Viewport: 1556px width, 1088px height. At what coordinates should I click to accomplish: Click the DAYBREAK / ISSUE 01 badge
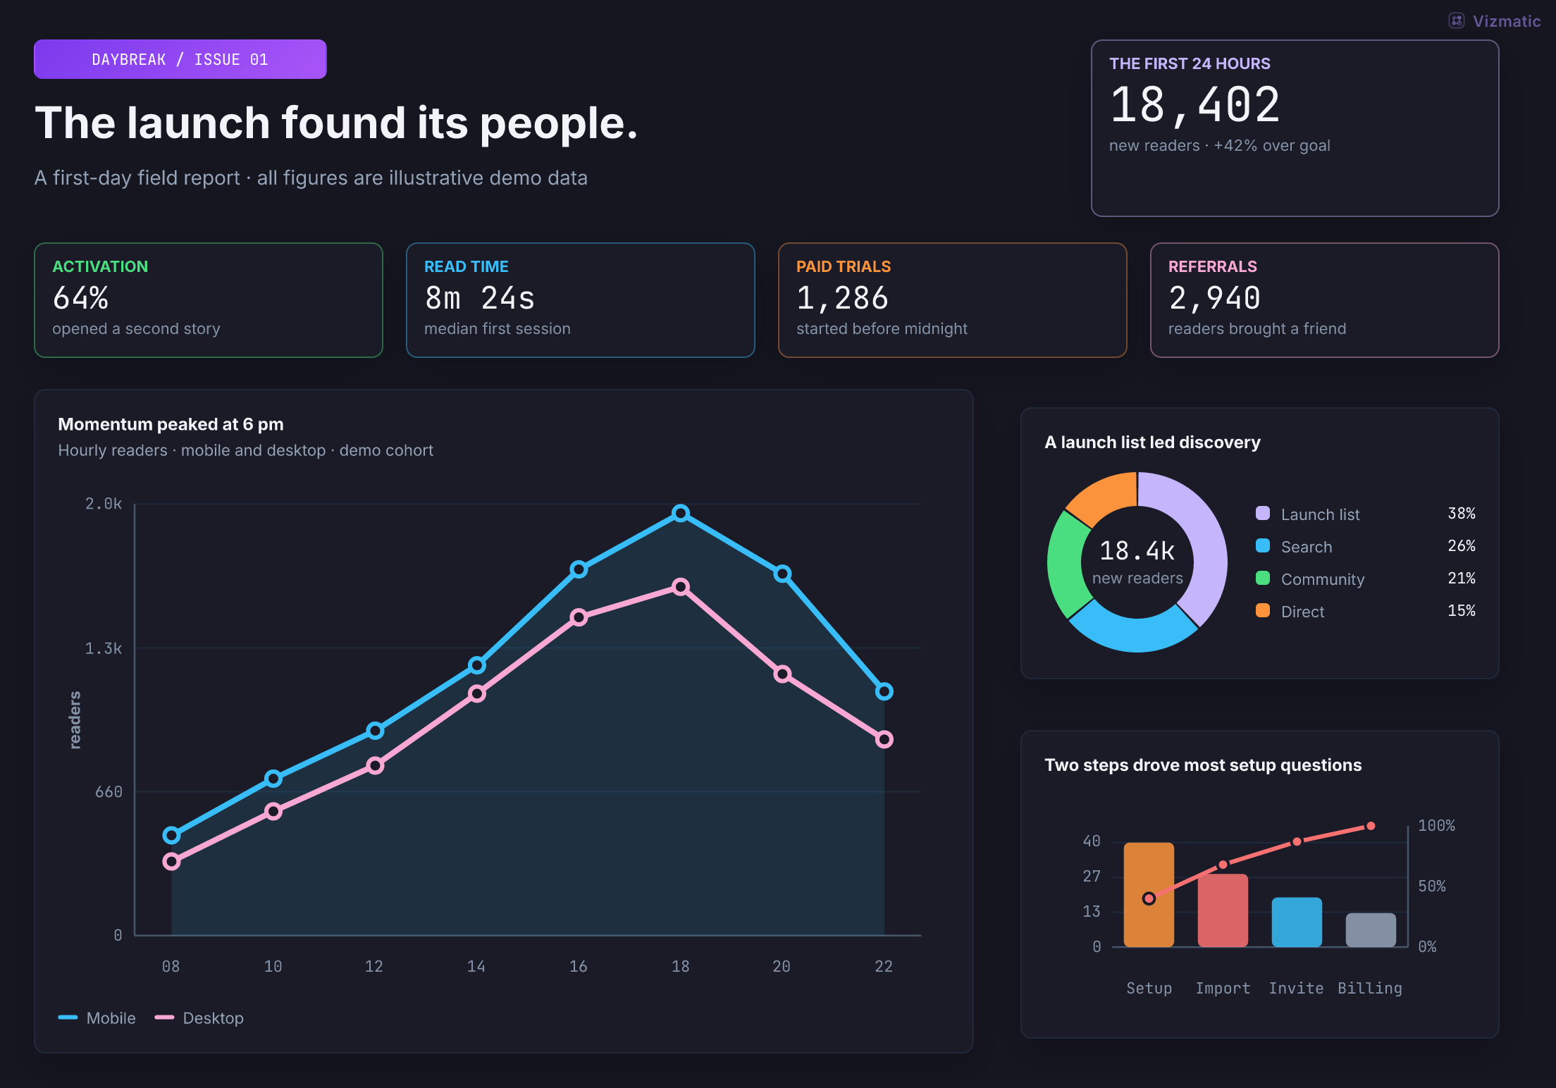click(180, 59)
